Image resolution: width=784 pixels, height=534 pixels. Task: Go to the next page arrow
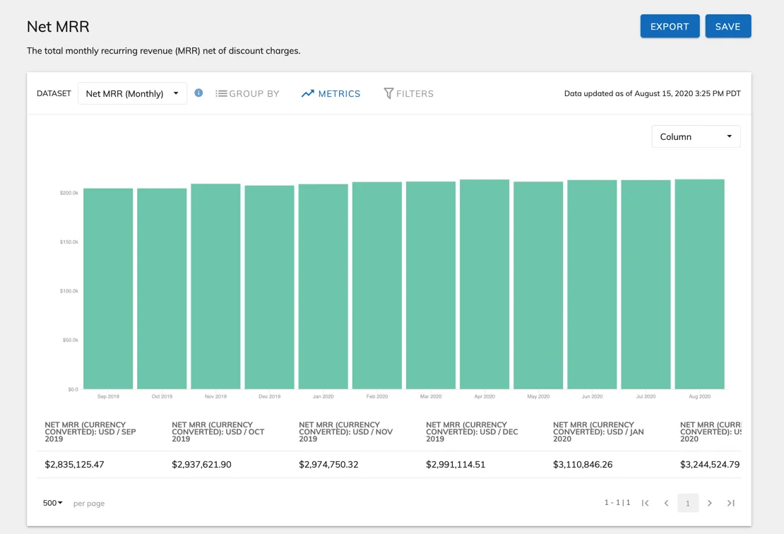click(710, 503)
